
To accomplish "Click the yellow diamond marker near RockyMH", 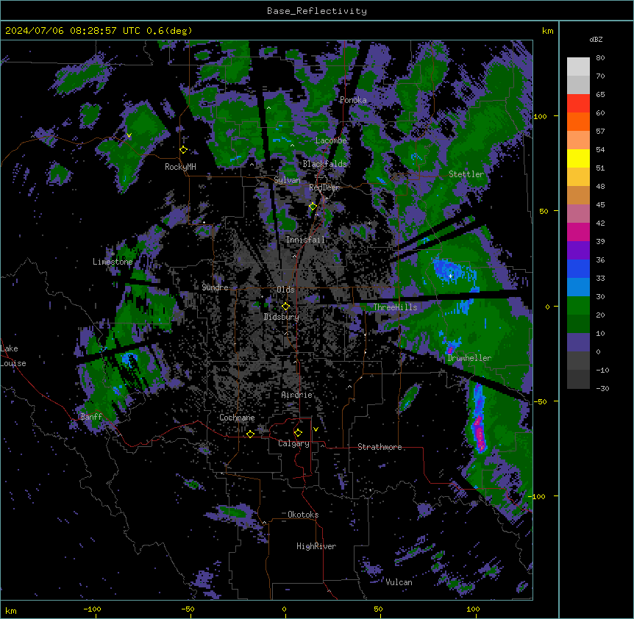I will click(x=184, y=150).
